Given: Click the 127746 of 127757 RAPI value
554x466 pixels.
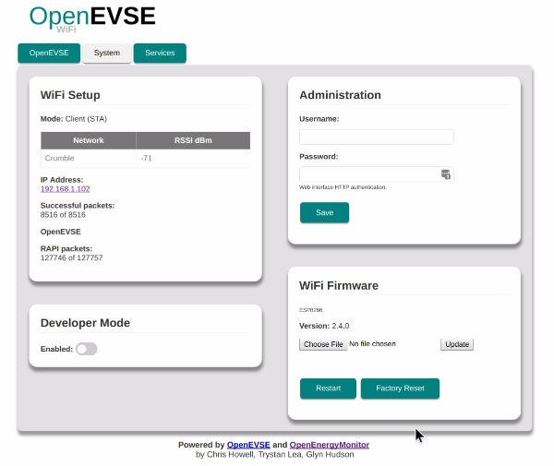Looking at the screenshot, I should pyautogui.click(x=71, y=257).
